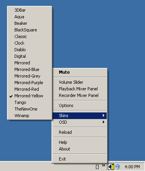Screen dimensions: 145x171
Task: Click the yellow volume tray icon
Action: [x=111, y=167]
